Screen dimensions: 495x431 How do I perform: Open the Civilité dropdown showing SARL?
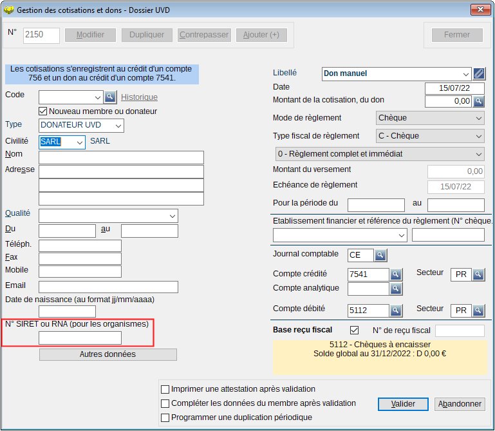80,142
